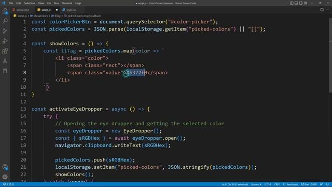Click pickedColors.map() callback breadcrumb
The width and height of the screenshot is (332, 187).
tap(84, 16)
